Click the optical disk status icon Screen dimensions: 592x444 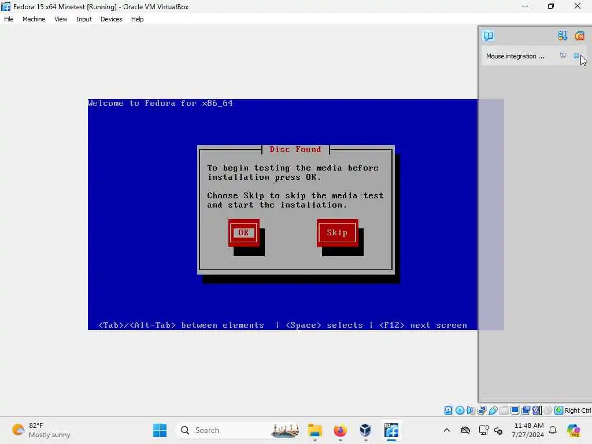point(460,410)
